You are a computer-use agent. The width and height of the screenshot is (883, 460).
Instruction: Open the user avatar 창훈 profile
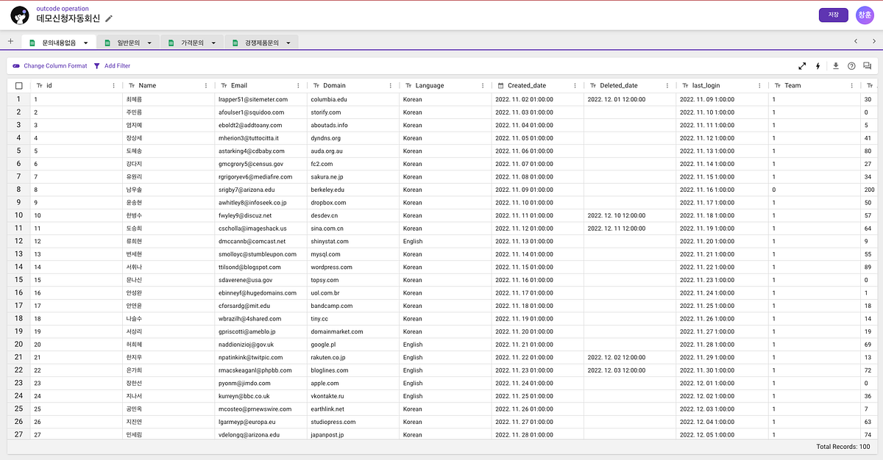(865, 15)
